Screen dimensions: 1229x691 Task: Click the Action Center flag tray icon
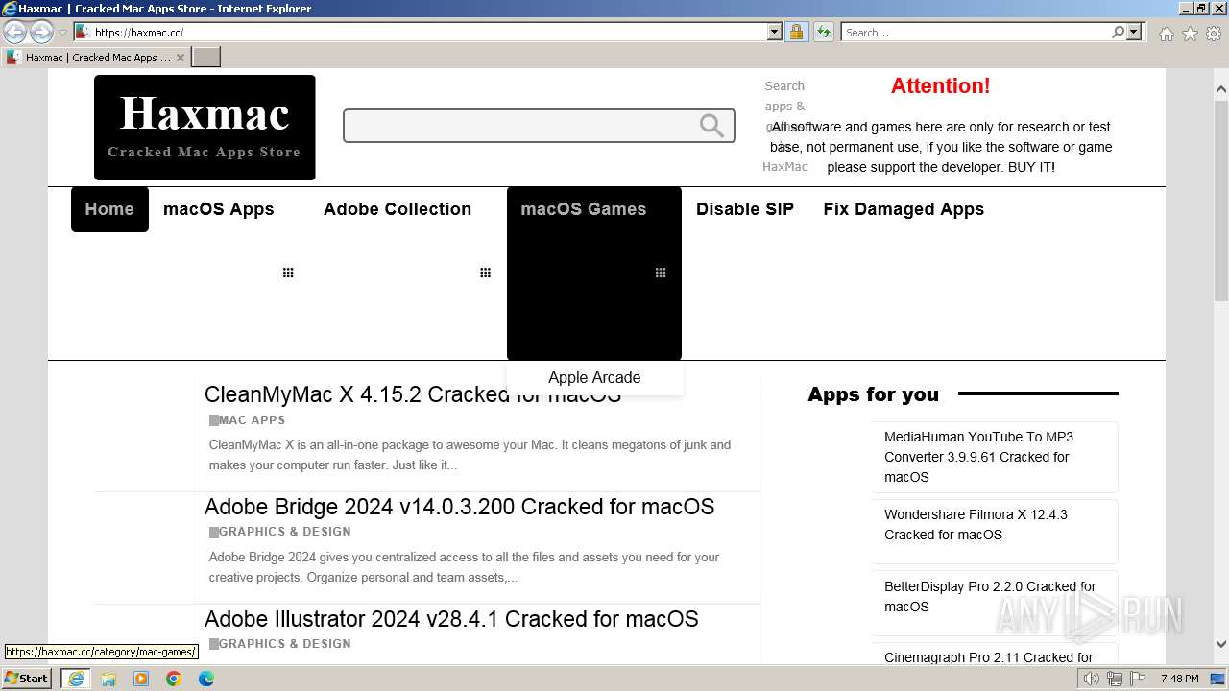click(1137, 679)
